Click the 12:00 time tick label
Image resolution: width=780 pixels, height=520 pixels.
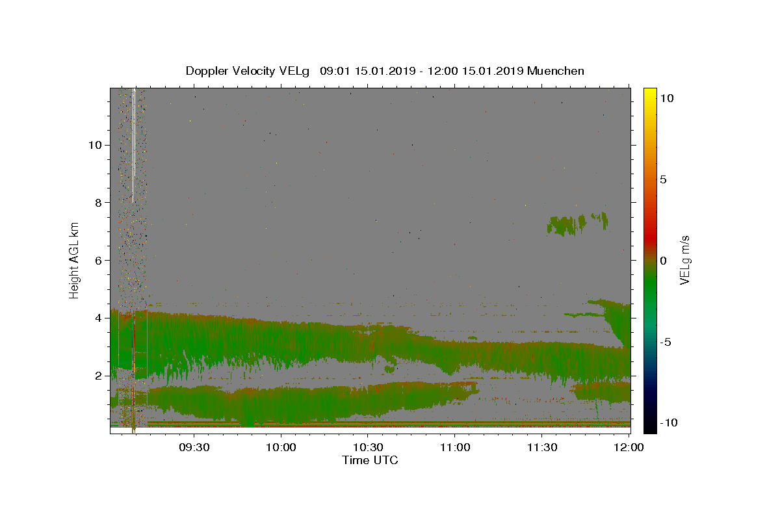[x=629, y=447]
